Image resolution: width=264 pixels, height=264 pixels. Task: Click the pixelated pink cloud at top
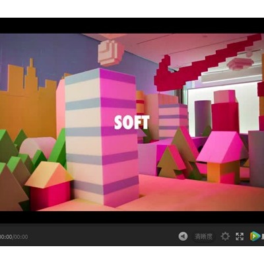pos(111,52)
